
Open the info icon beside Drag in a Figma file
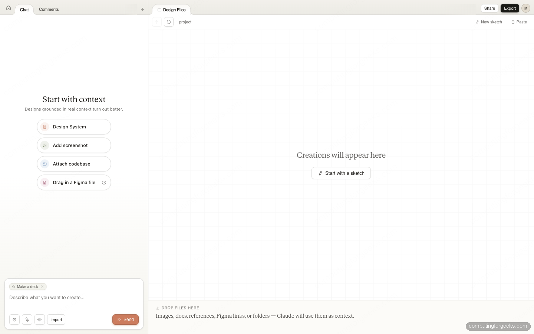point(104,183)
